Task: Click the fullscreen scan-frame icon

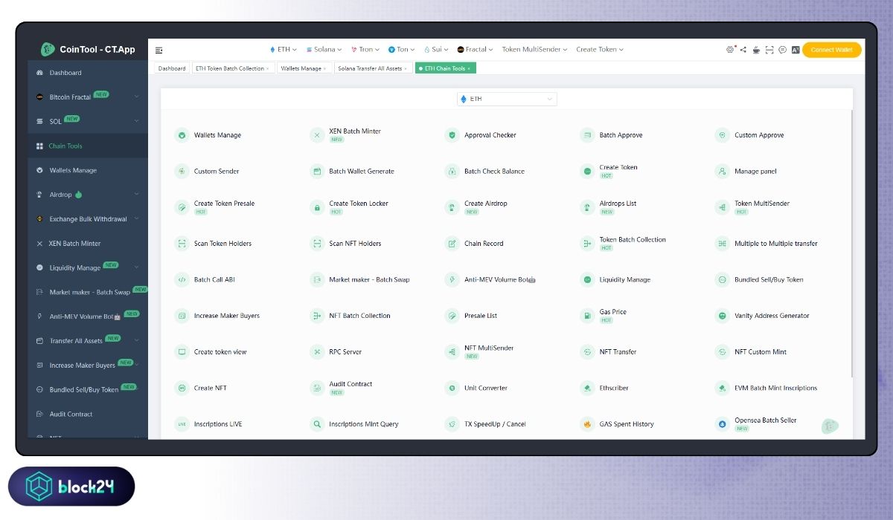Action: click(x=769, y=50)
